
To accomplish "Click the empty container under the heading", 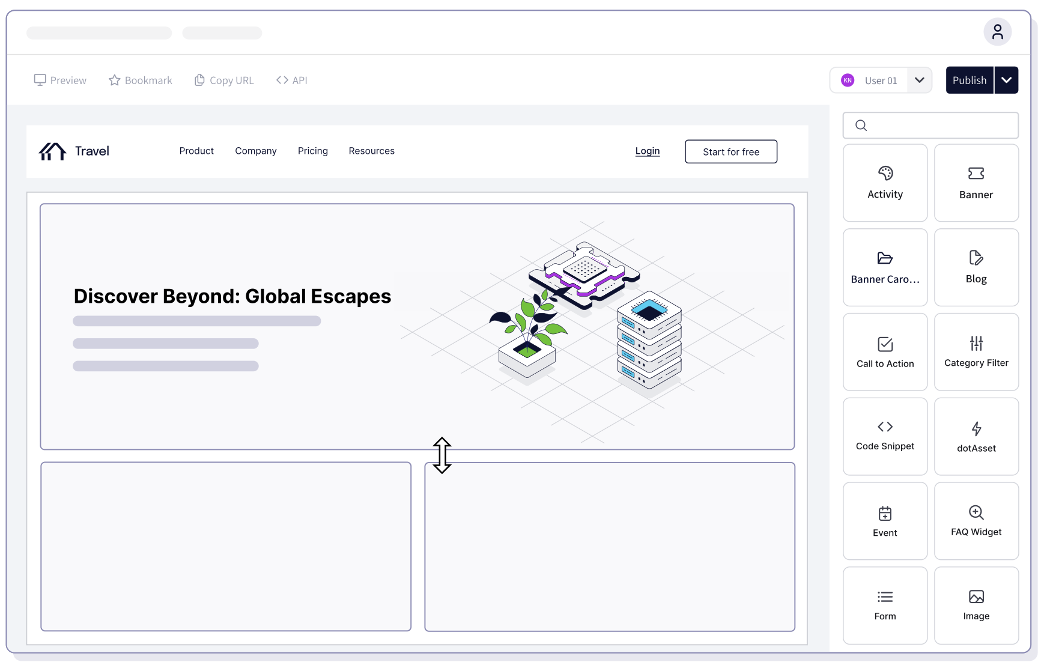I will click(x=226, y=547).
